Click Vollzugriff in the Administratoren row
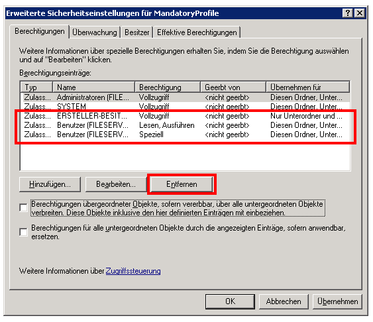 click(154, 97)
